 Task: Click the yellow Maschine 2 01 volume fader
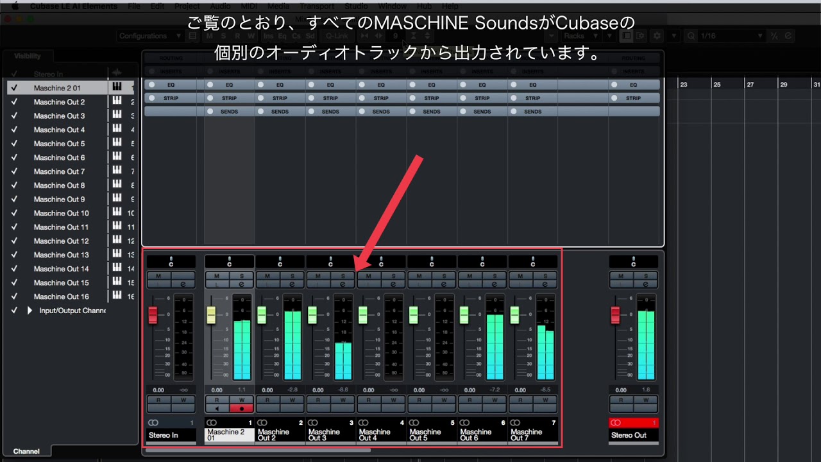211,315
